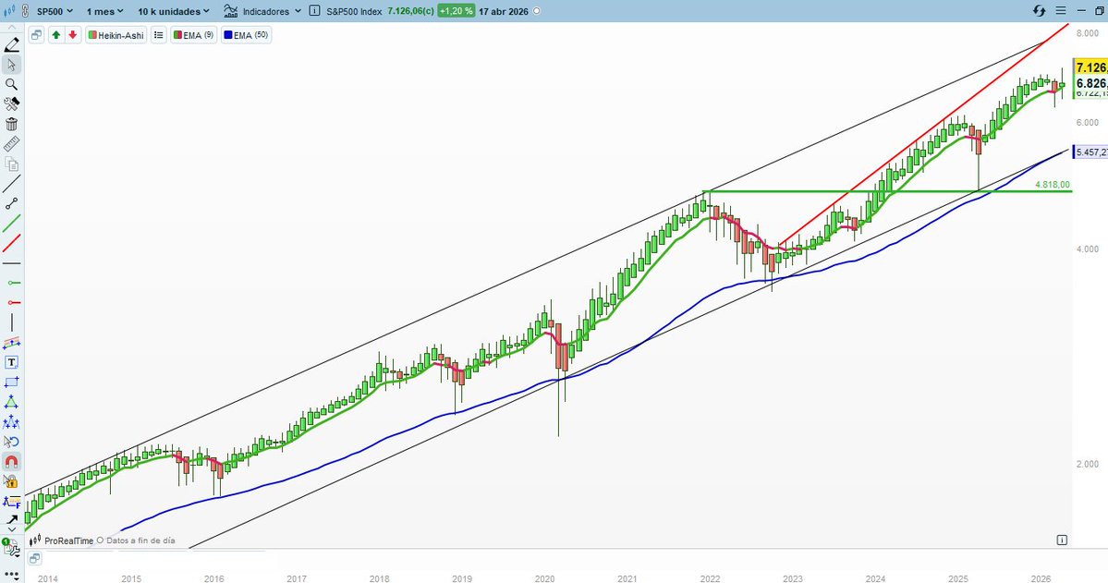Click the cursor undo rotation icon

(11, 442)
